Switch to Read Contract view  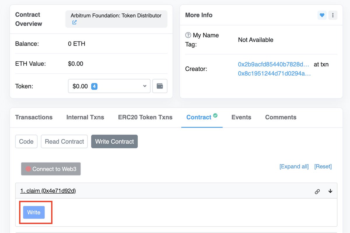[64, 141]
